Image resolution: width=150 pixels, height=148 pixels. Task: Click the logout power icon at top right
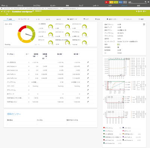148,2
